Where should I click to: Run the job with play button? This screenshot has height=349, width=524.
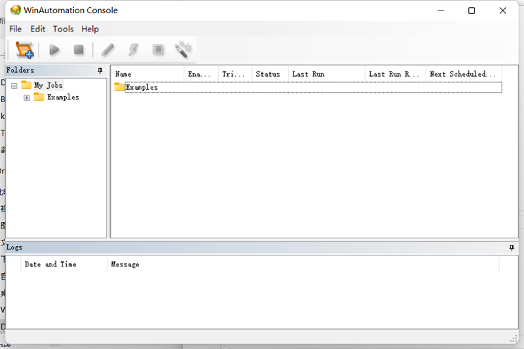pyautogui.click(x=54, y=50)
